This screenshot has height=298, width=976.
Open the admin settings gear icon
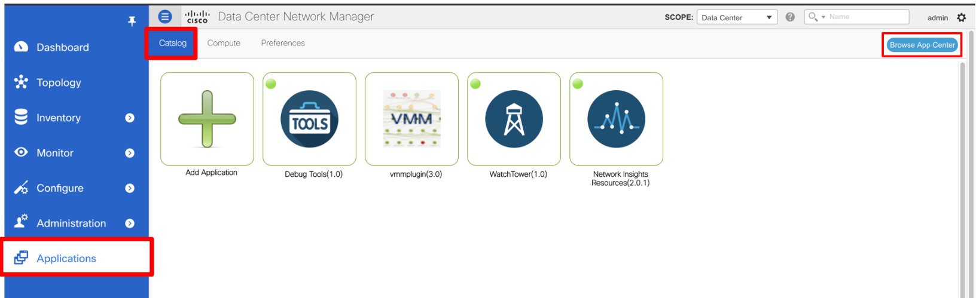[961, 17]
